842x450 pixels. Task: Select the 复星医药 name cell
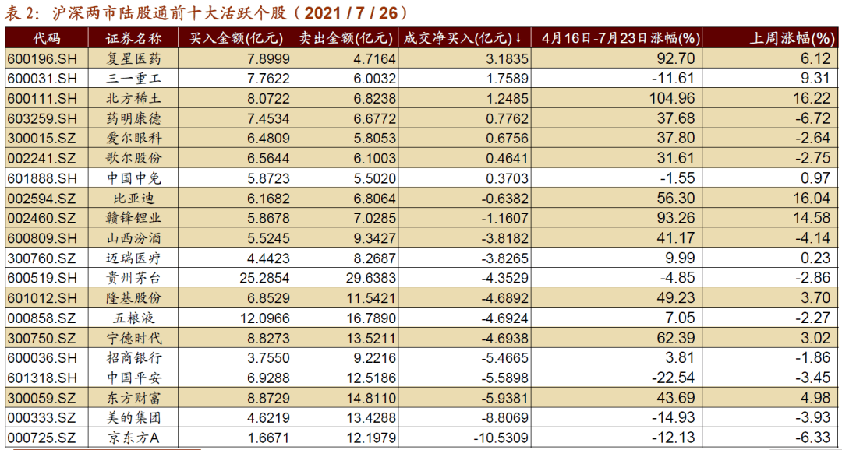(x=134, y=58)
